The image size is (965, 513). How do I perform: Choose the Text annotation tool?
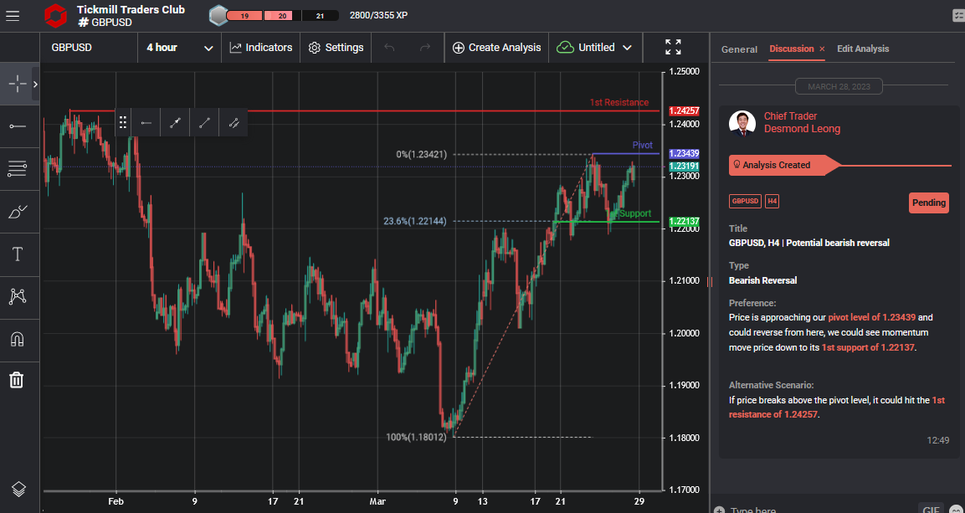point(18,254)
